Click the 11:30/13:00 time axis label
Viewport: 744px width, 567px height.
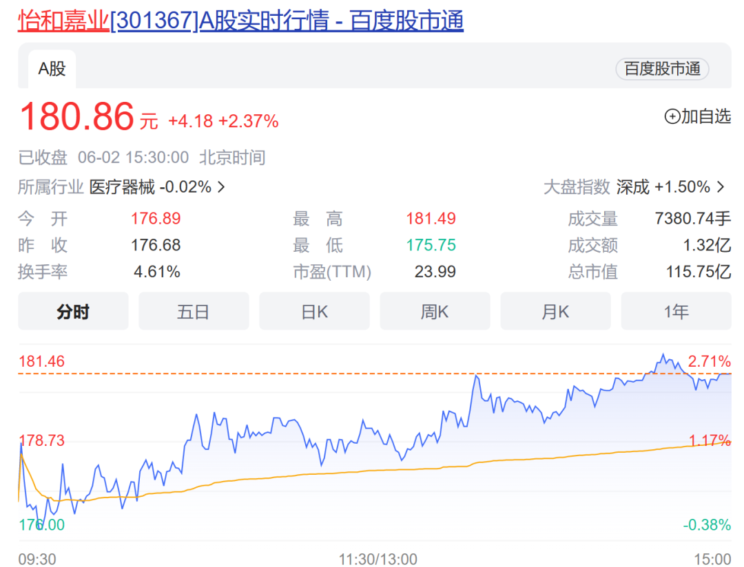coord(378,559)
